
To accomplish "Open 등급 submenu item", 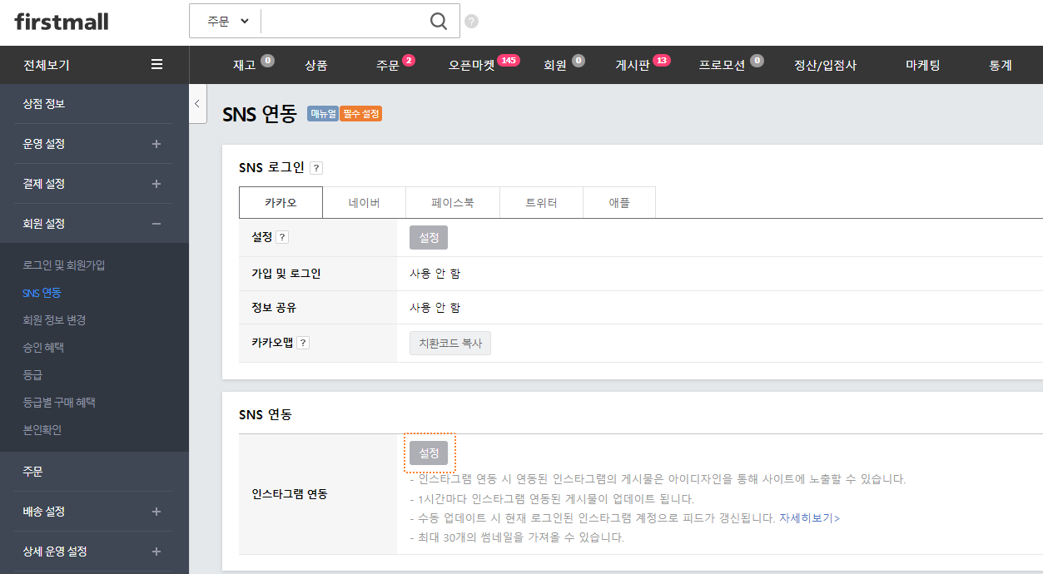I will pyautogui.click(x=32, y=375).
